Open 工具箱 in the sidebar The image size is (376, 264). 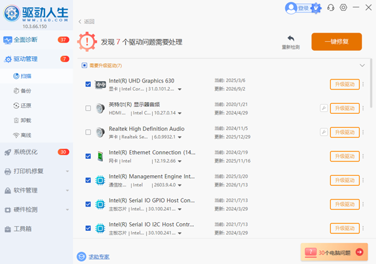[36, 229]
